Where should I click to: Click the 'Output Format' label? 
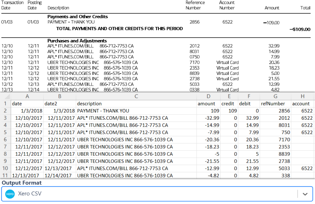coord(22,183)
